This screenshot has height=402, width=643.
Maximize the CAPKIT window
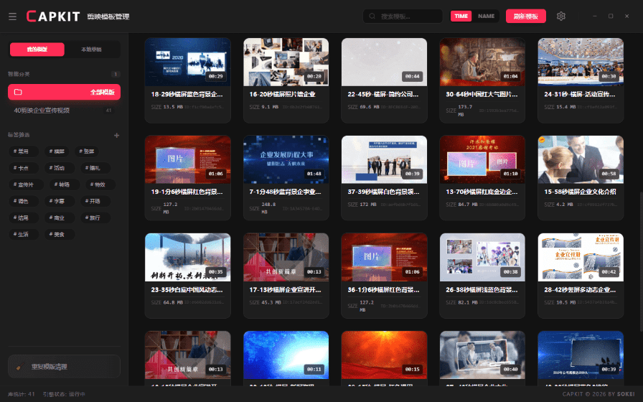611,16
